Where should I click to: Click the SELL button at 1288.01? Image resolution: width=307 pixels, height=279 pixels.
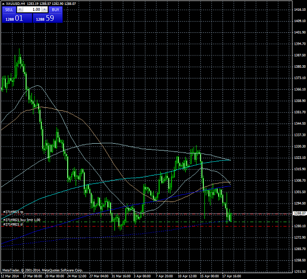(x=17, y=15)
